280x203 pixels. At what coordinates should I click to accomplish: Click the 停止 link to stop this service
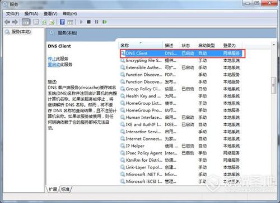tap(52, 59)
